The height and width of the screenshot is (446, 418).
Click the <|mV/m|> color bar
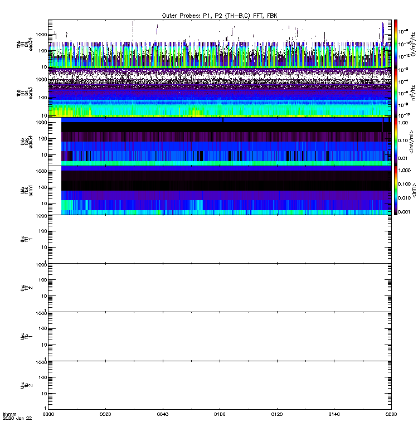[x=396, y=142]
